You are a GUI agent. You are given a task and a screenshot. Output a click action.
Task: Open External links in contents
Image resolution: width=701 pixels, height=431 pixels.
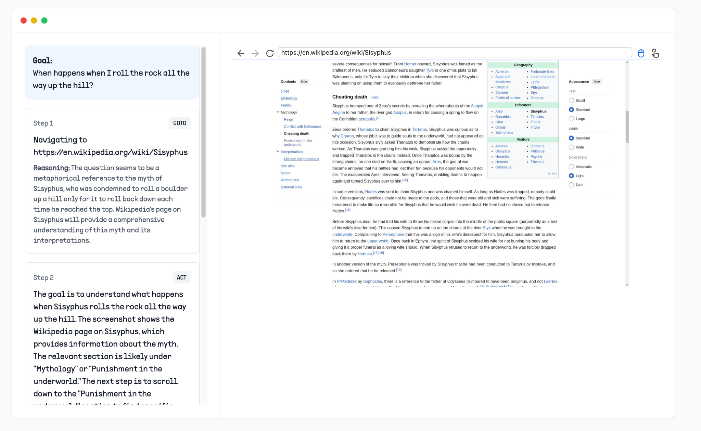pos(291,187)
